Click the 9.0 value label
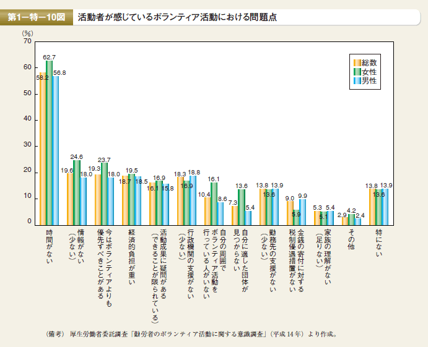This screenshot has width=428, height=347. coord(290,198)
